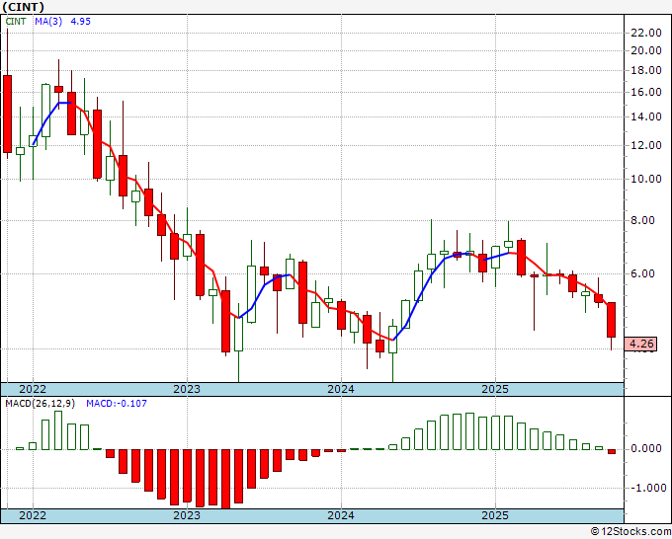
Task: Click the MA(3) indicator label
Action: (x=48, y=20)
